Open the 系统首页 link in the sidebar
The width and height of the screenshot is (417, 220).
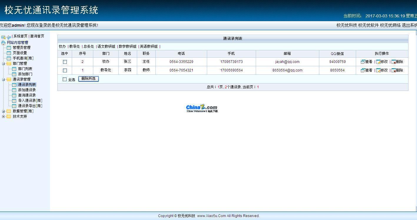tap(20, 36)
